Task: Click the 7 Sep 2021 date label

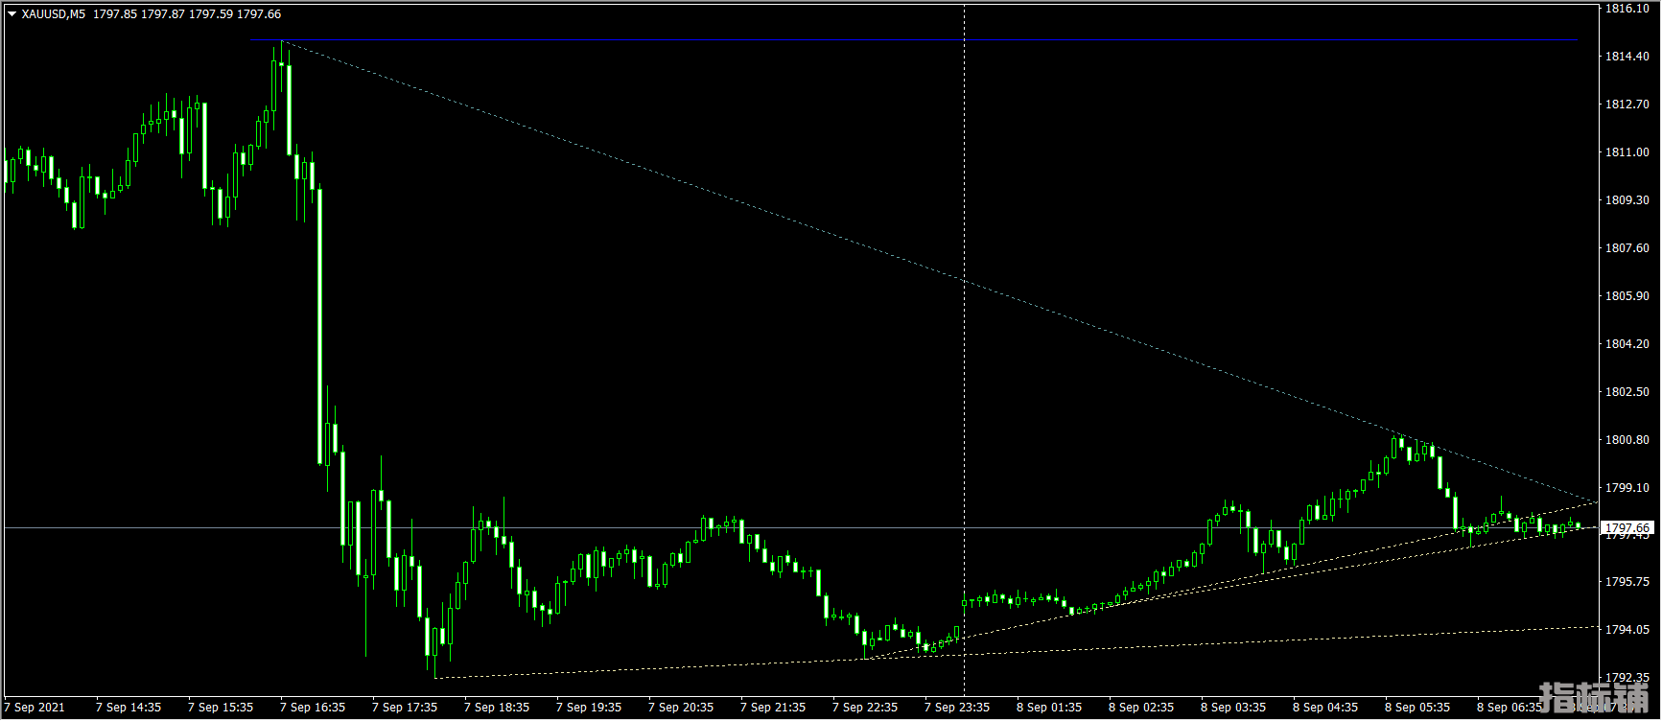Action: pos(35,708)
